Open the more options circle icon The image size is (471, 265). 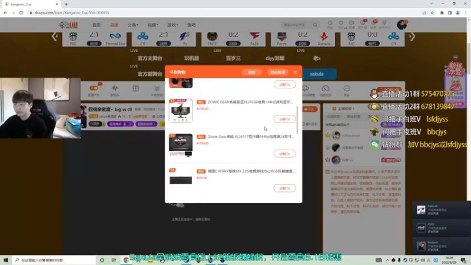[347, 88]
